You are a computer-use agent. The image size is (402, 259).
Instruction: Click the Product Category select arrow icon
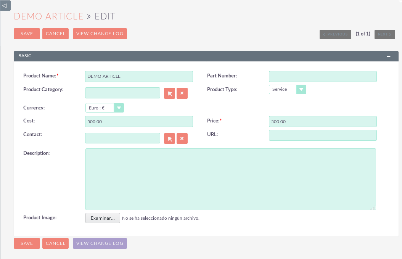pos(169,93)
